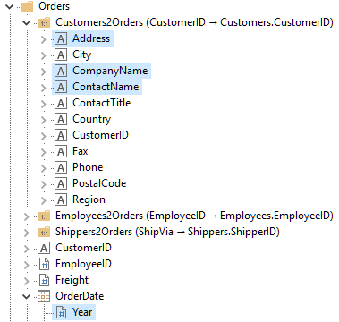Image resolution: width=339 pixels, height=322 pixels.
Task: Select the OrderDate field label
Action: [x=80, y=296]
